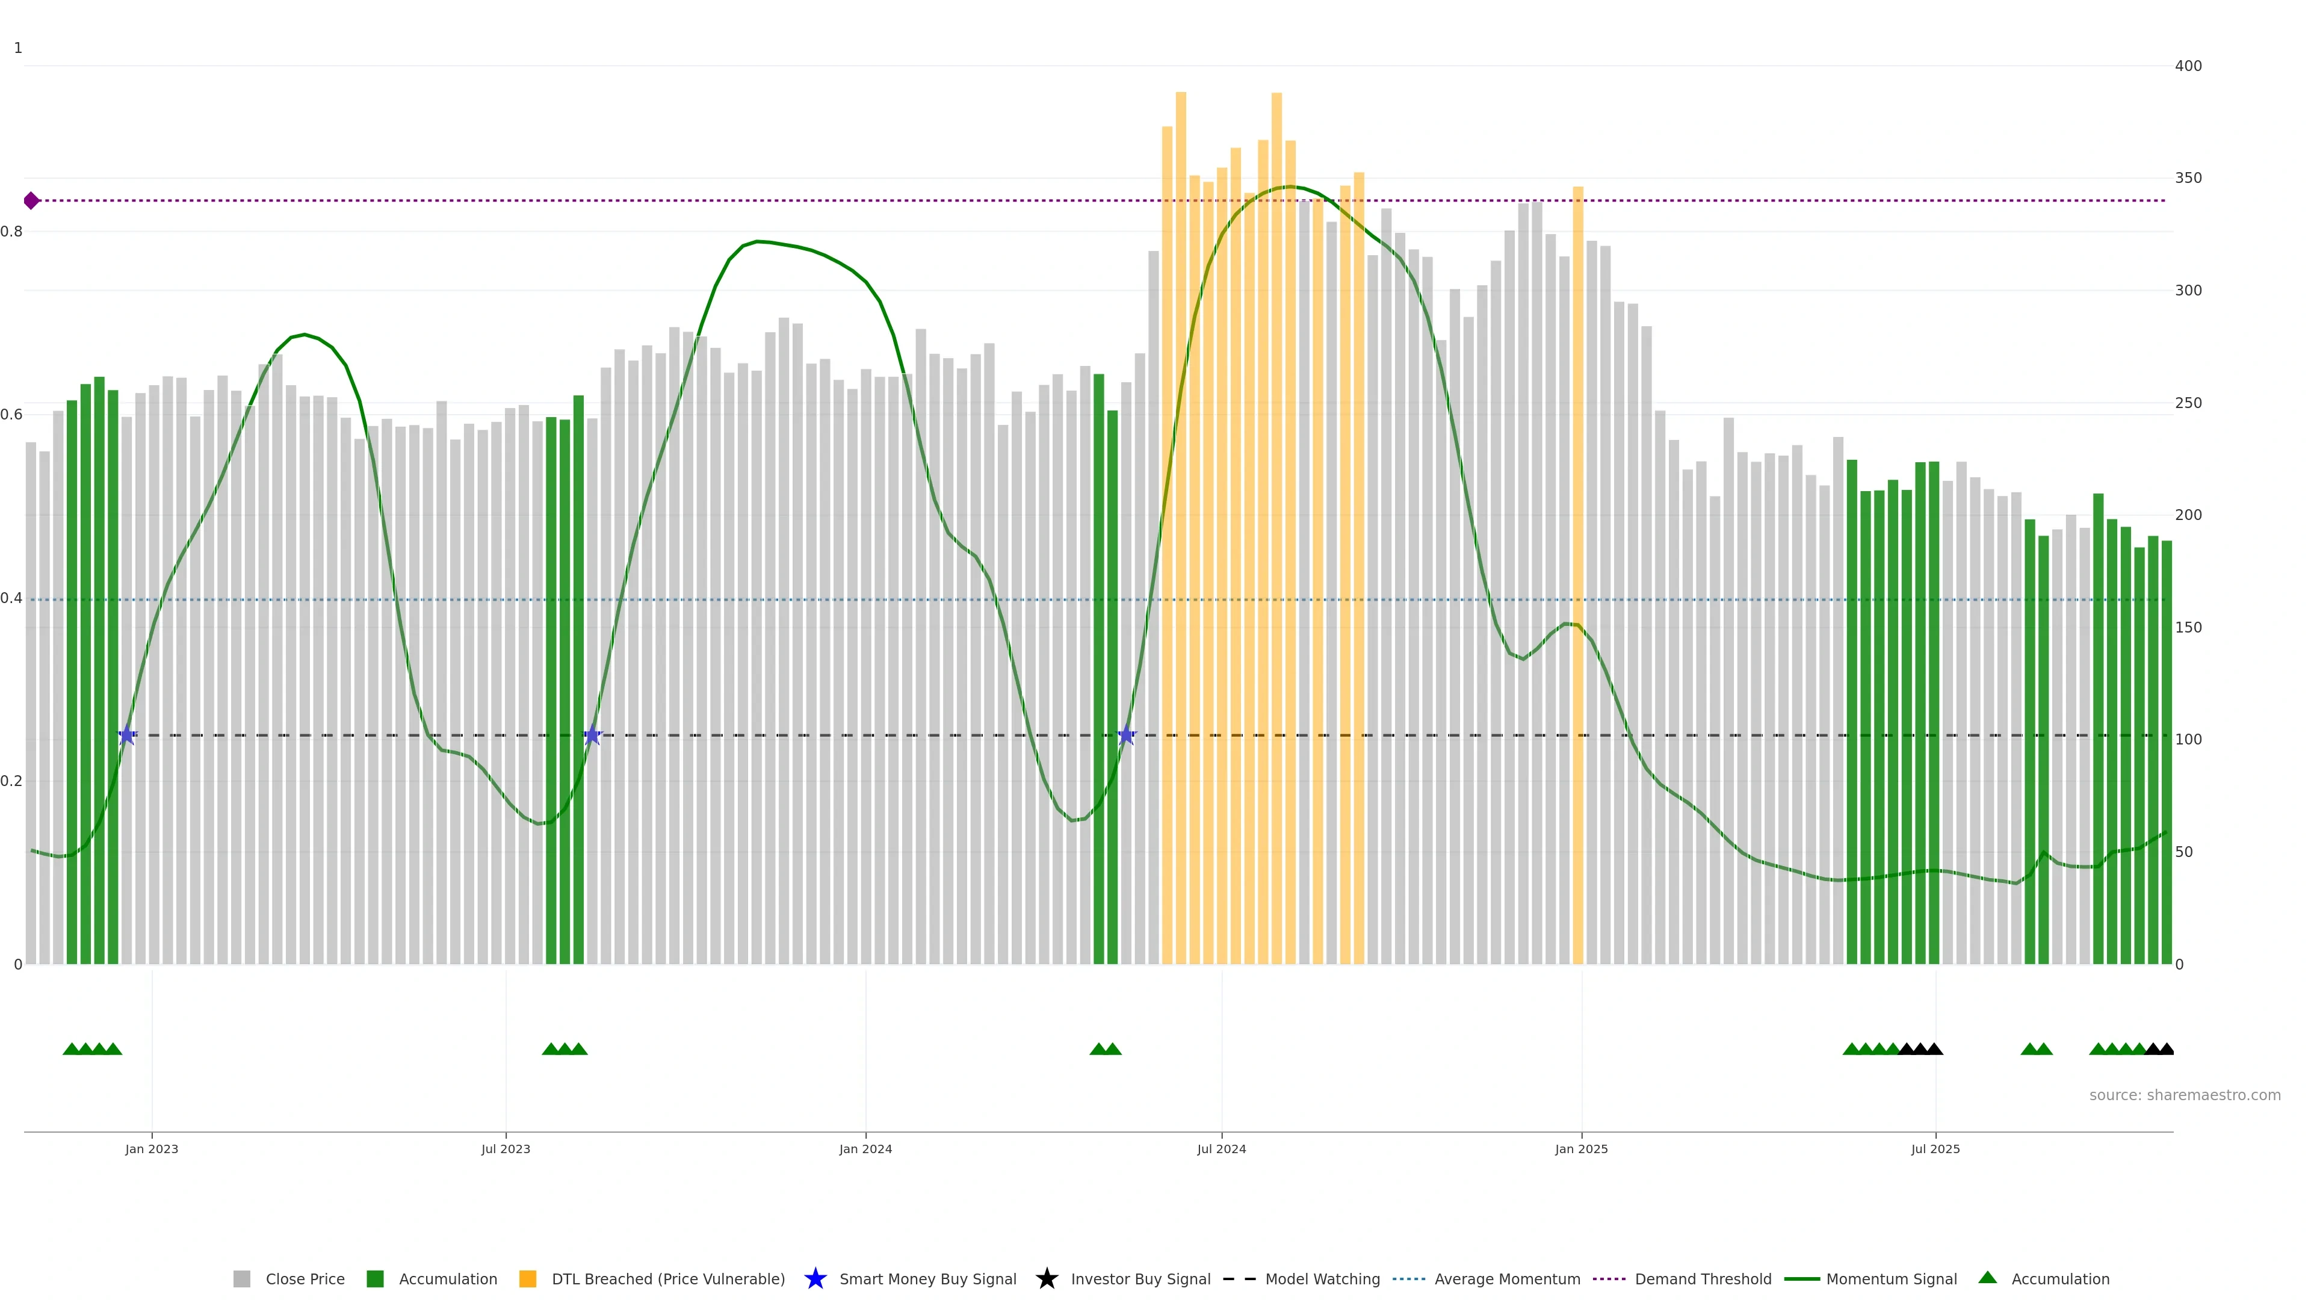2311x1300 pixels.
Task: Click the first blue star buy signal near Jan 2023
Action: tap(128, 735)
